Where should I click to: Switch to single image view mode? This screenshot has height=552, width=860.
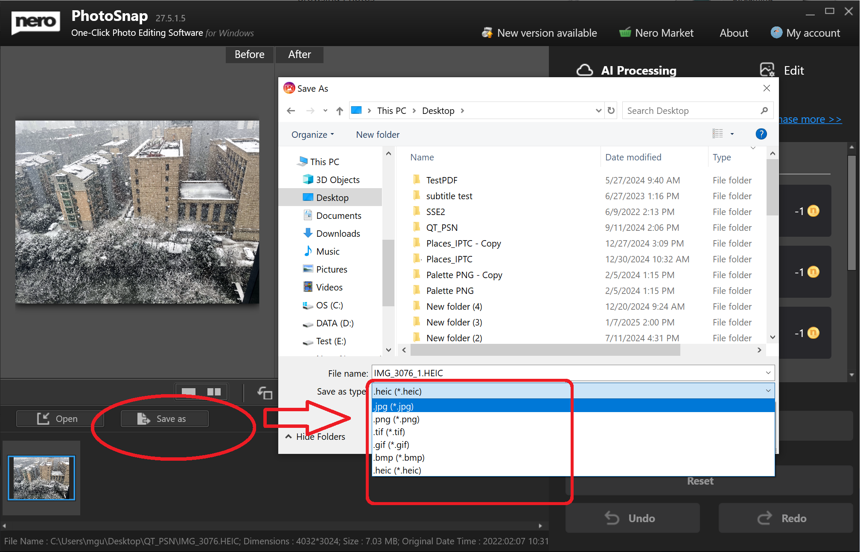pyautogui.click(x=189, y=392)
